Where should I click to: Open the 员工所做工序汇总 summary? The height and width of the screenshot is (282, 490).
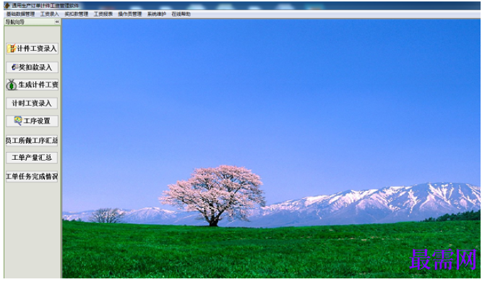32,141
